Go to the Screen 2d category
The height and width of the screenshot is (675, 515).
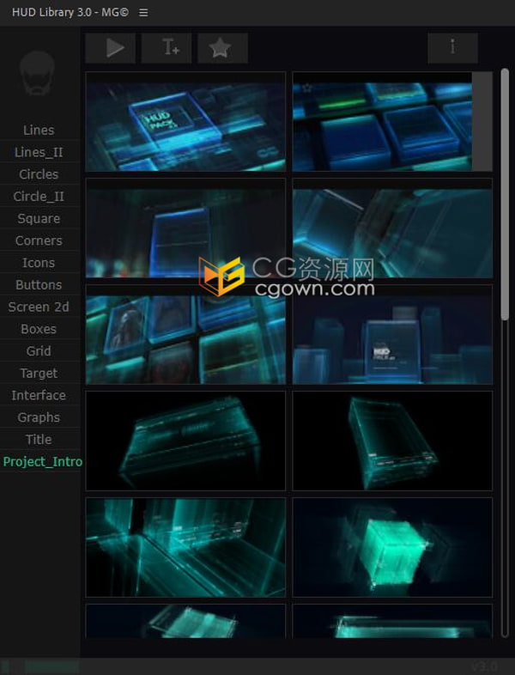pyautogui.click(x=39, y=307)
